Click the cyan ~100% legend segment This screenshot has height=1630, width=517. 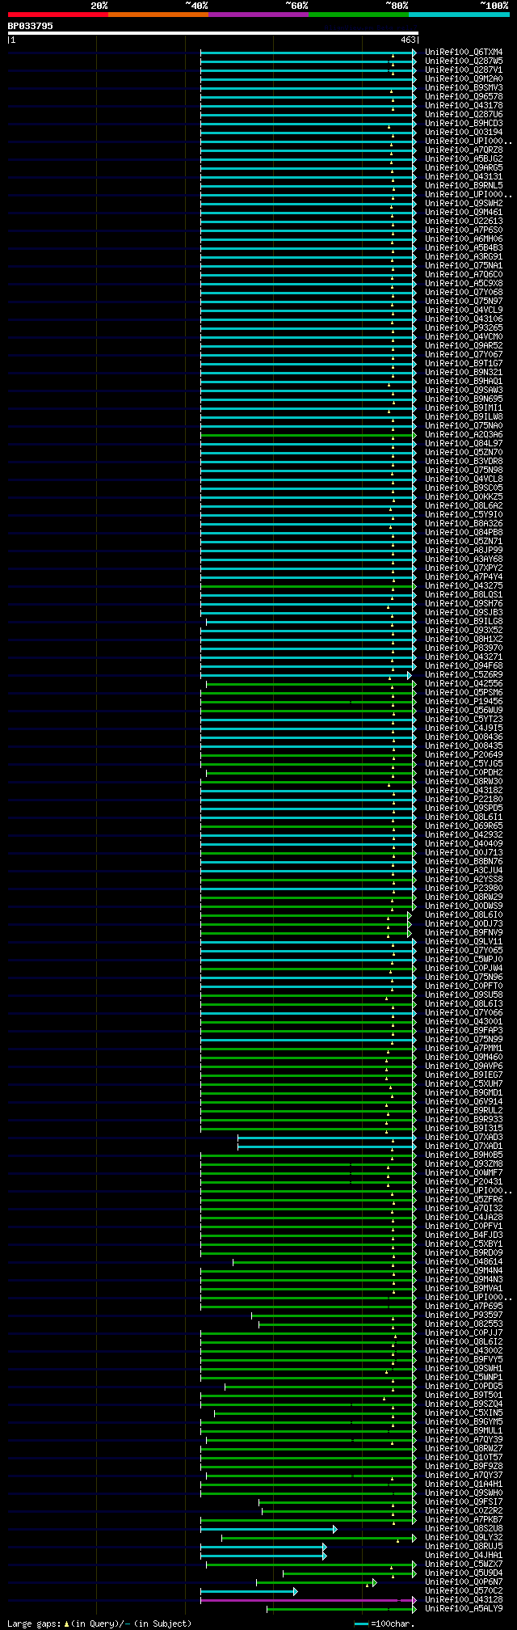(459, 15)
